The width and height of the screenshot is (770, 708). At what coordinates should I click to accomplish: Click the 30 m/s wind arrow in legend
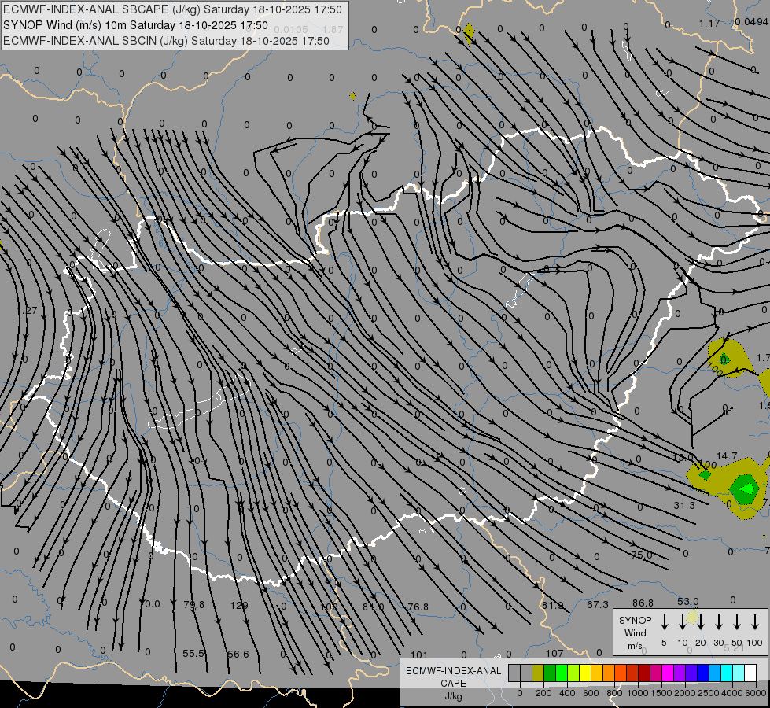click(718, 622)
